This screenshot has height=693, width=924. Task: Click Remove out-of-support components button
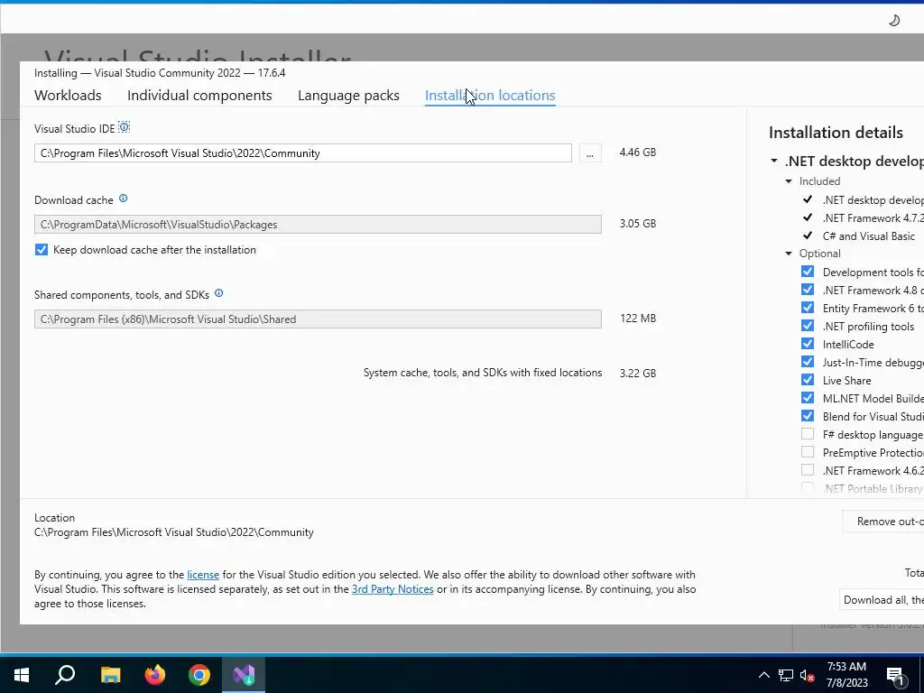(x=882, y=522)
